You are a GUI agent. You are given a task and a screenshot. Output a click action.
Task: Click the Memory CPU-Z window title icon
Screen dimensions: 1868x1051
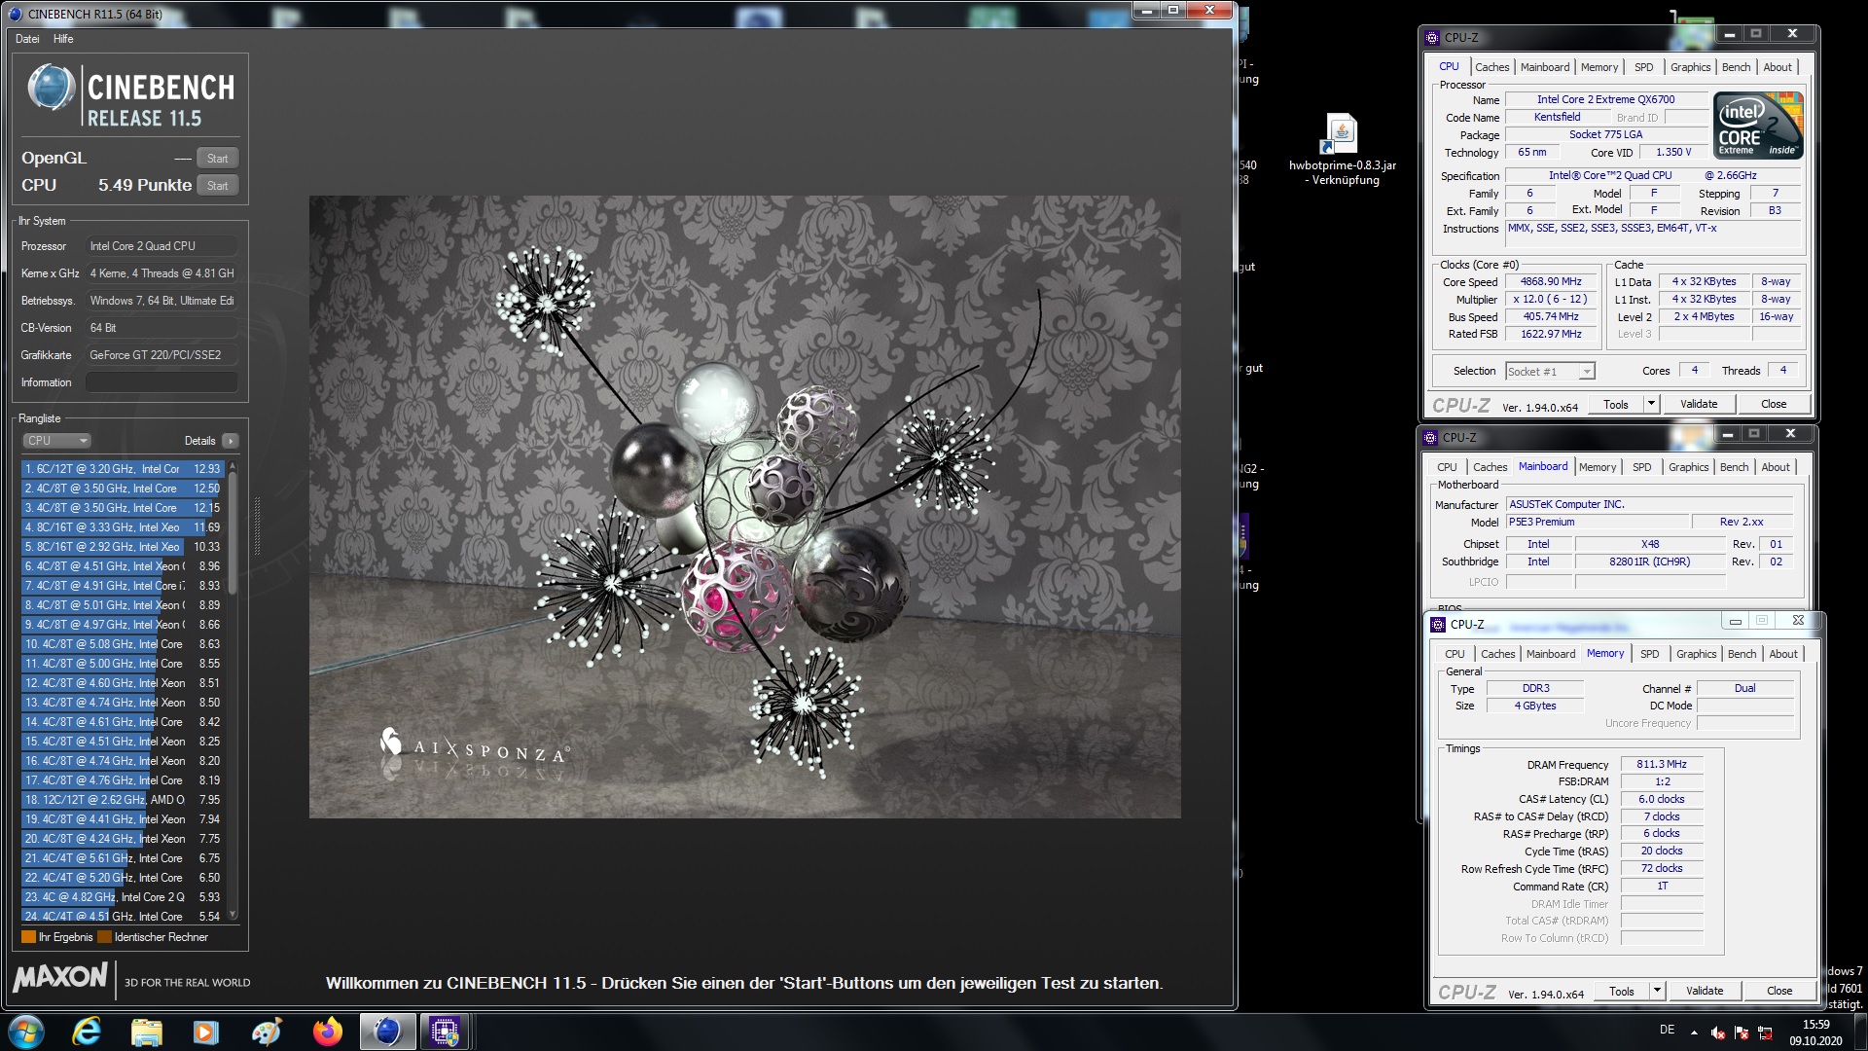coord(1438,625)
